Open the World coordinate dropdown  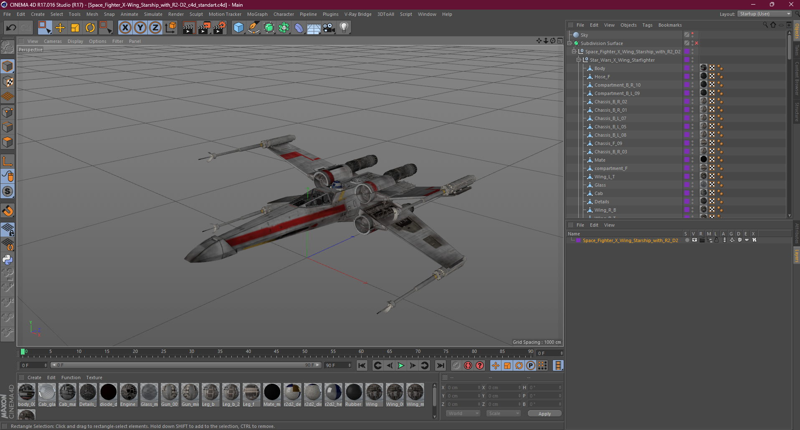coord(463,413)
